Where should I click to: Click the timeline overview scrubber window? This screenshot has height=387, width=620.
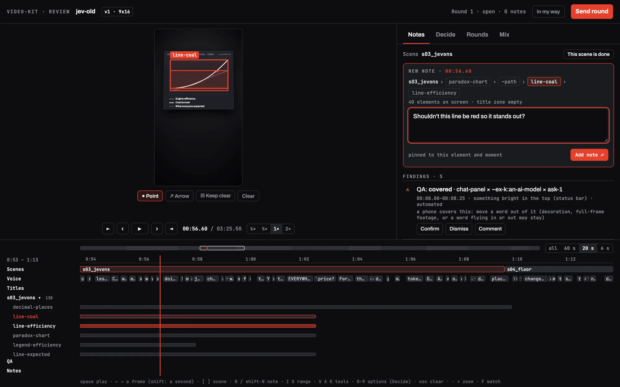coord(222,248)
